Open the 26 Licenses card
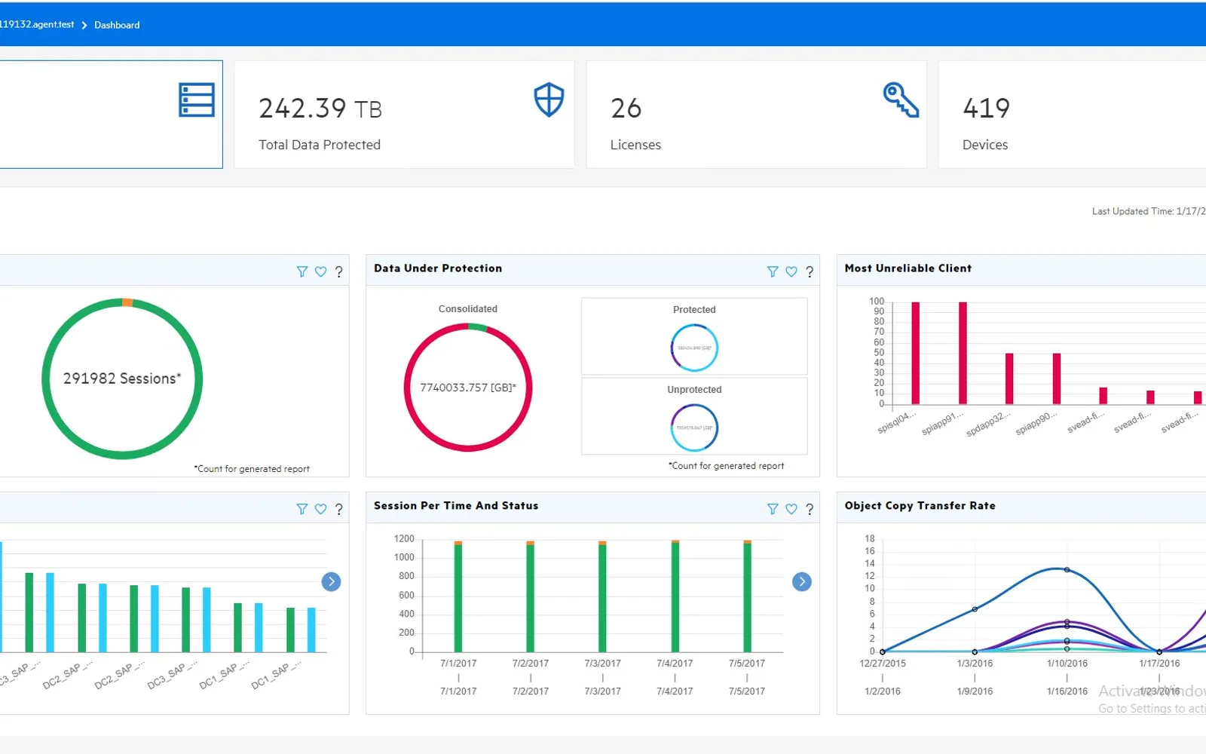 (x=756, y=115)
